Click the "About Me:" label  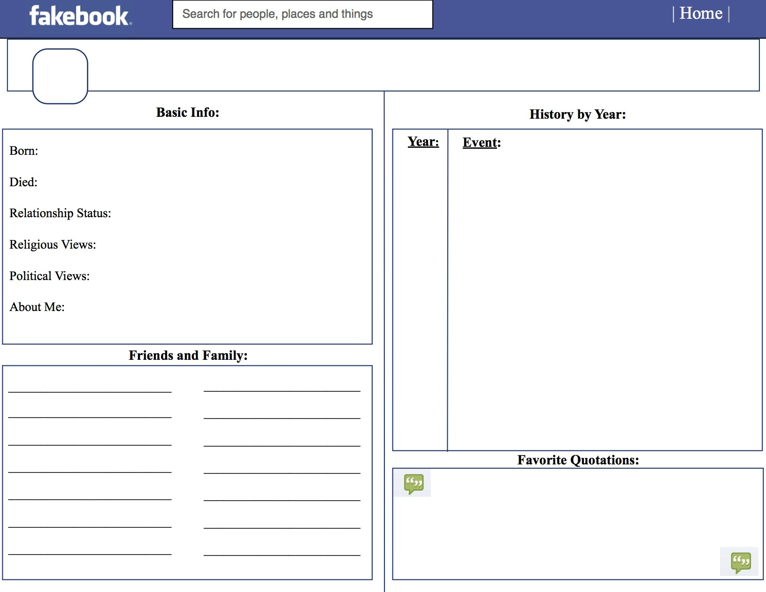pos(37,307)
